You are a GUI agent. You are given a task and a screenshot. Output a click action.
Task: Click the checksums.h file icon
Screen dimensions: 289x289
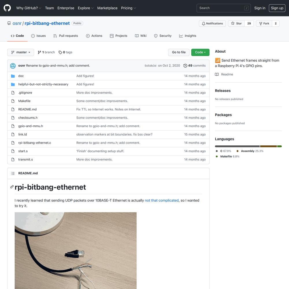point(13,118)
